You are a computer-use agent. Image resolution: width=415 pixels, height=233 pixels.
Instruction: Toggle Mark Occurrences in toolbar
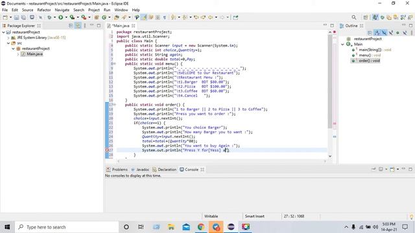144,17
